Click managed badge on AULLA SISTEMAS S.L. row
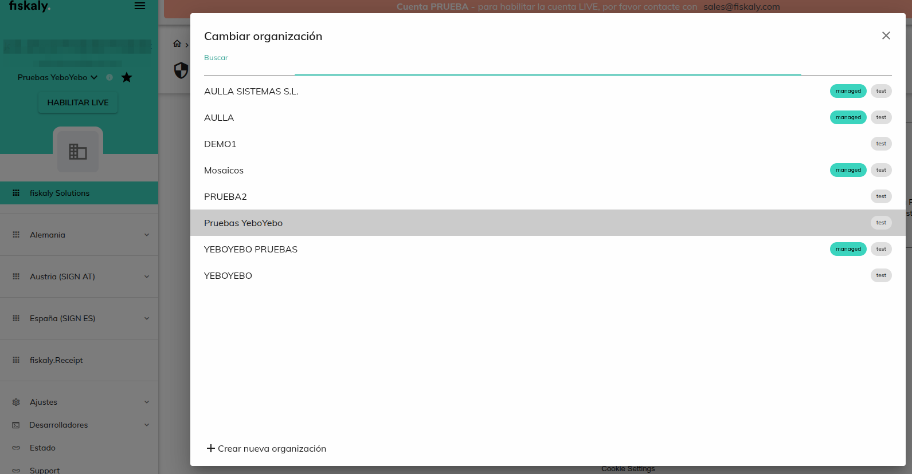 pyautogui.click(x=848, y=91)
